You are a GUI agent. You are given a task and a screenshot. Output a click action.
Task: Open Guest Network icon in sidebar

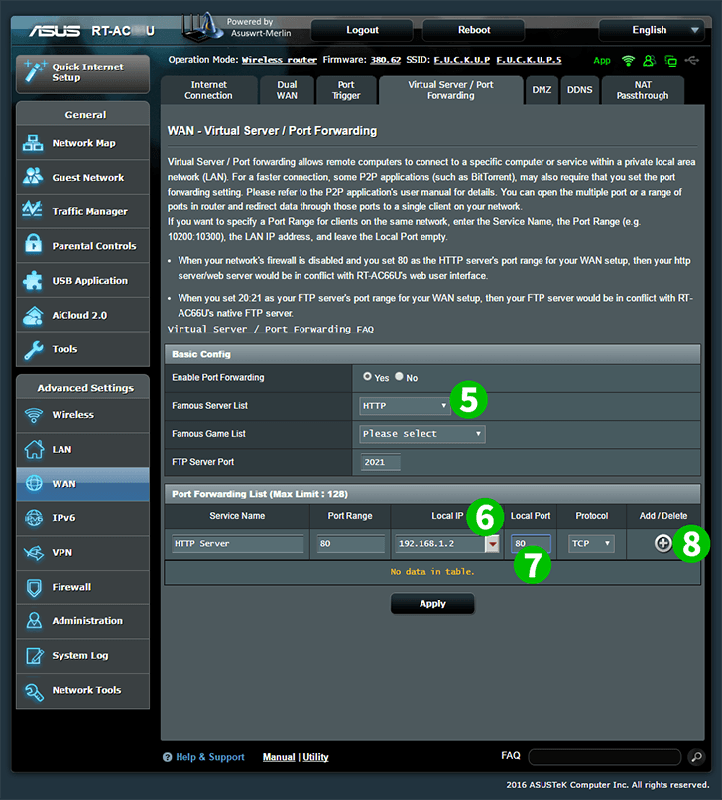(33, 177)
